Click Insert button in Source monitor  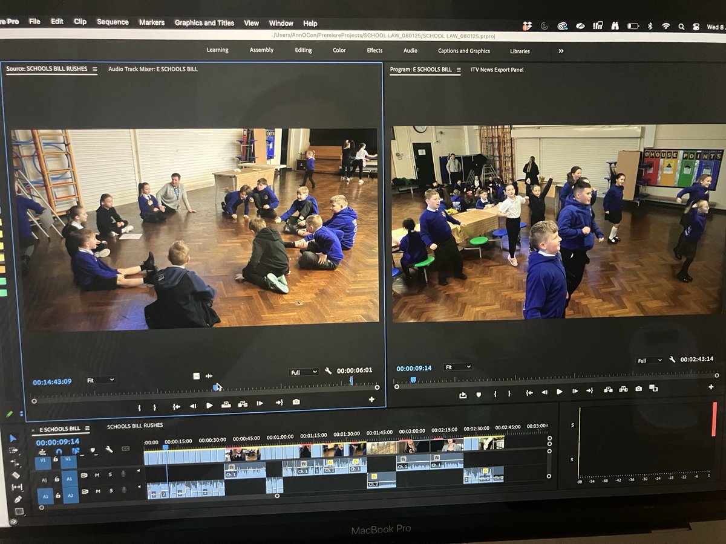[x=226, y=404]
